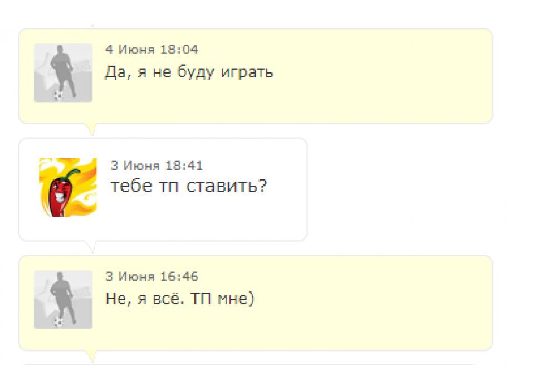557x390 pixels.
Task: Click the timestamp 3 Июня 16:46
Action: [x=152, y=276]
